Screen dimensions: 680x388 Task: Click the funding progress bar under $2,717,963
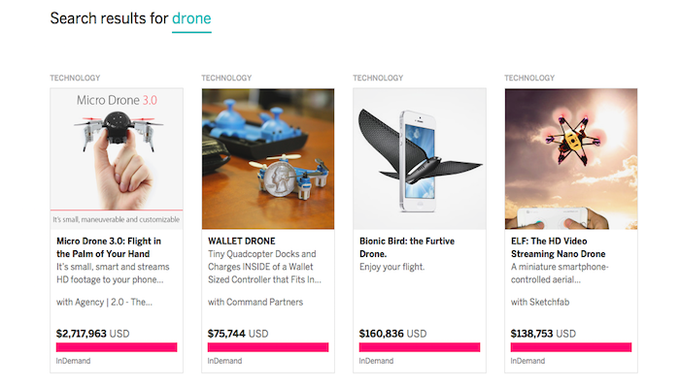(117, 346)
